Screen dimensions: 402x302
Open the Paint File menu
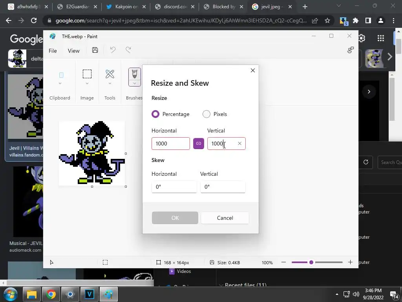[x=53, y=51]
